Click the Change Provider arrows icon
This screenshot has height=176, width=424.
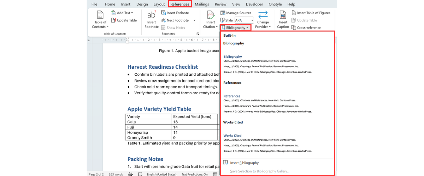(x=263, y=14)
